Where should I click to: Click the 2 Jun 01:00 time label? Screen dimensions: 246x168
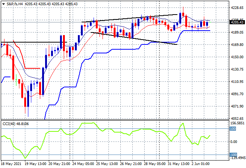point(201,164)
